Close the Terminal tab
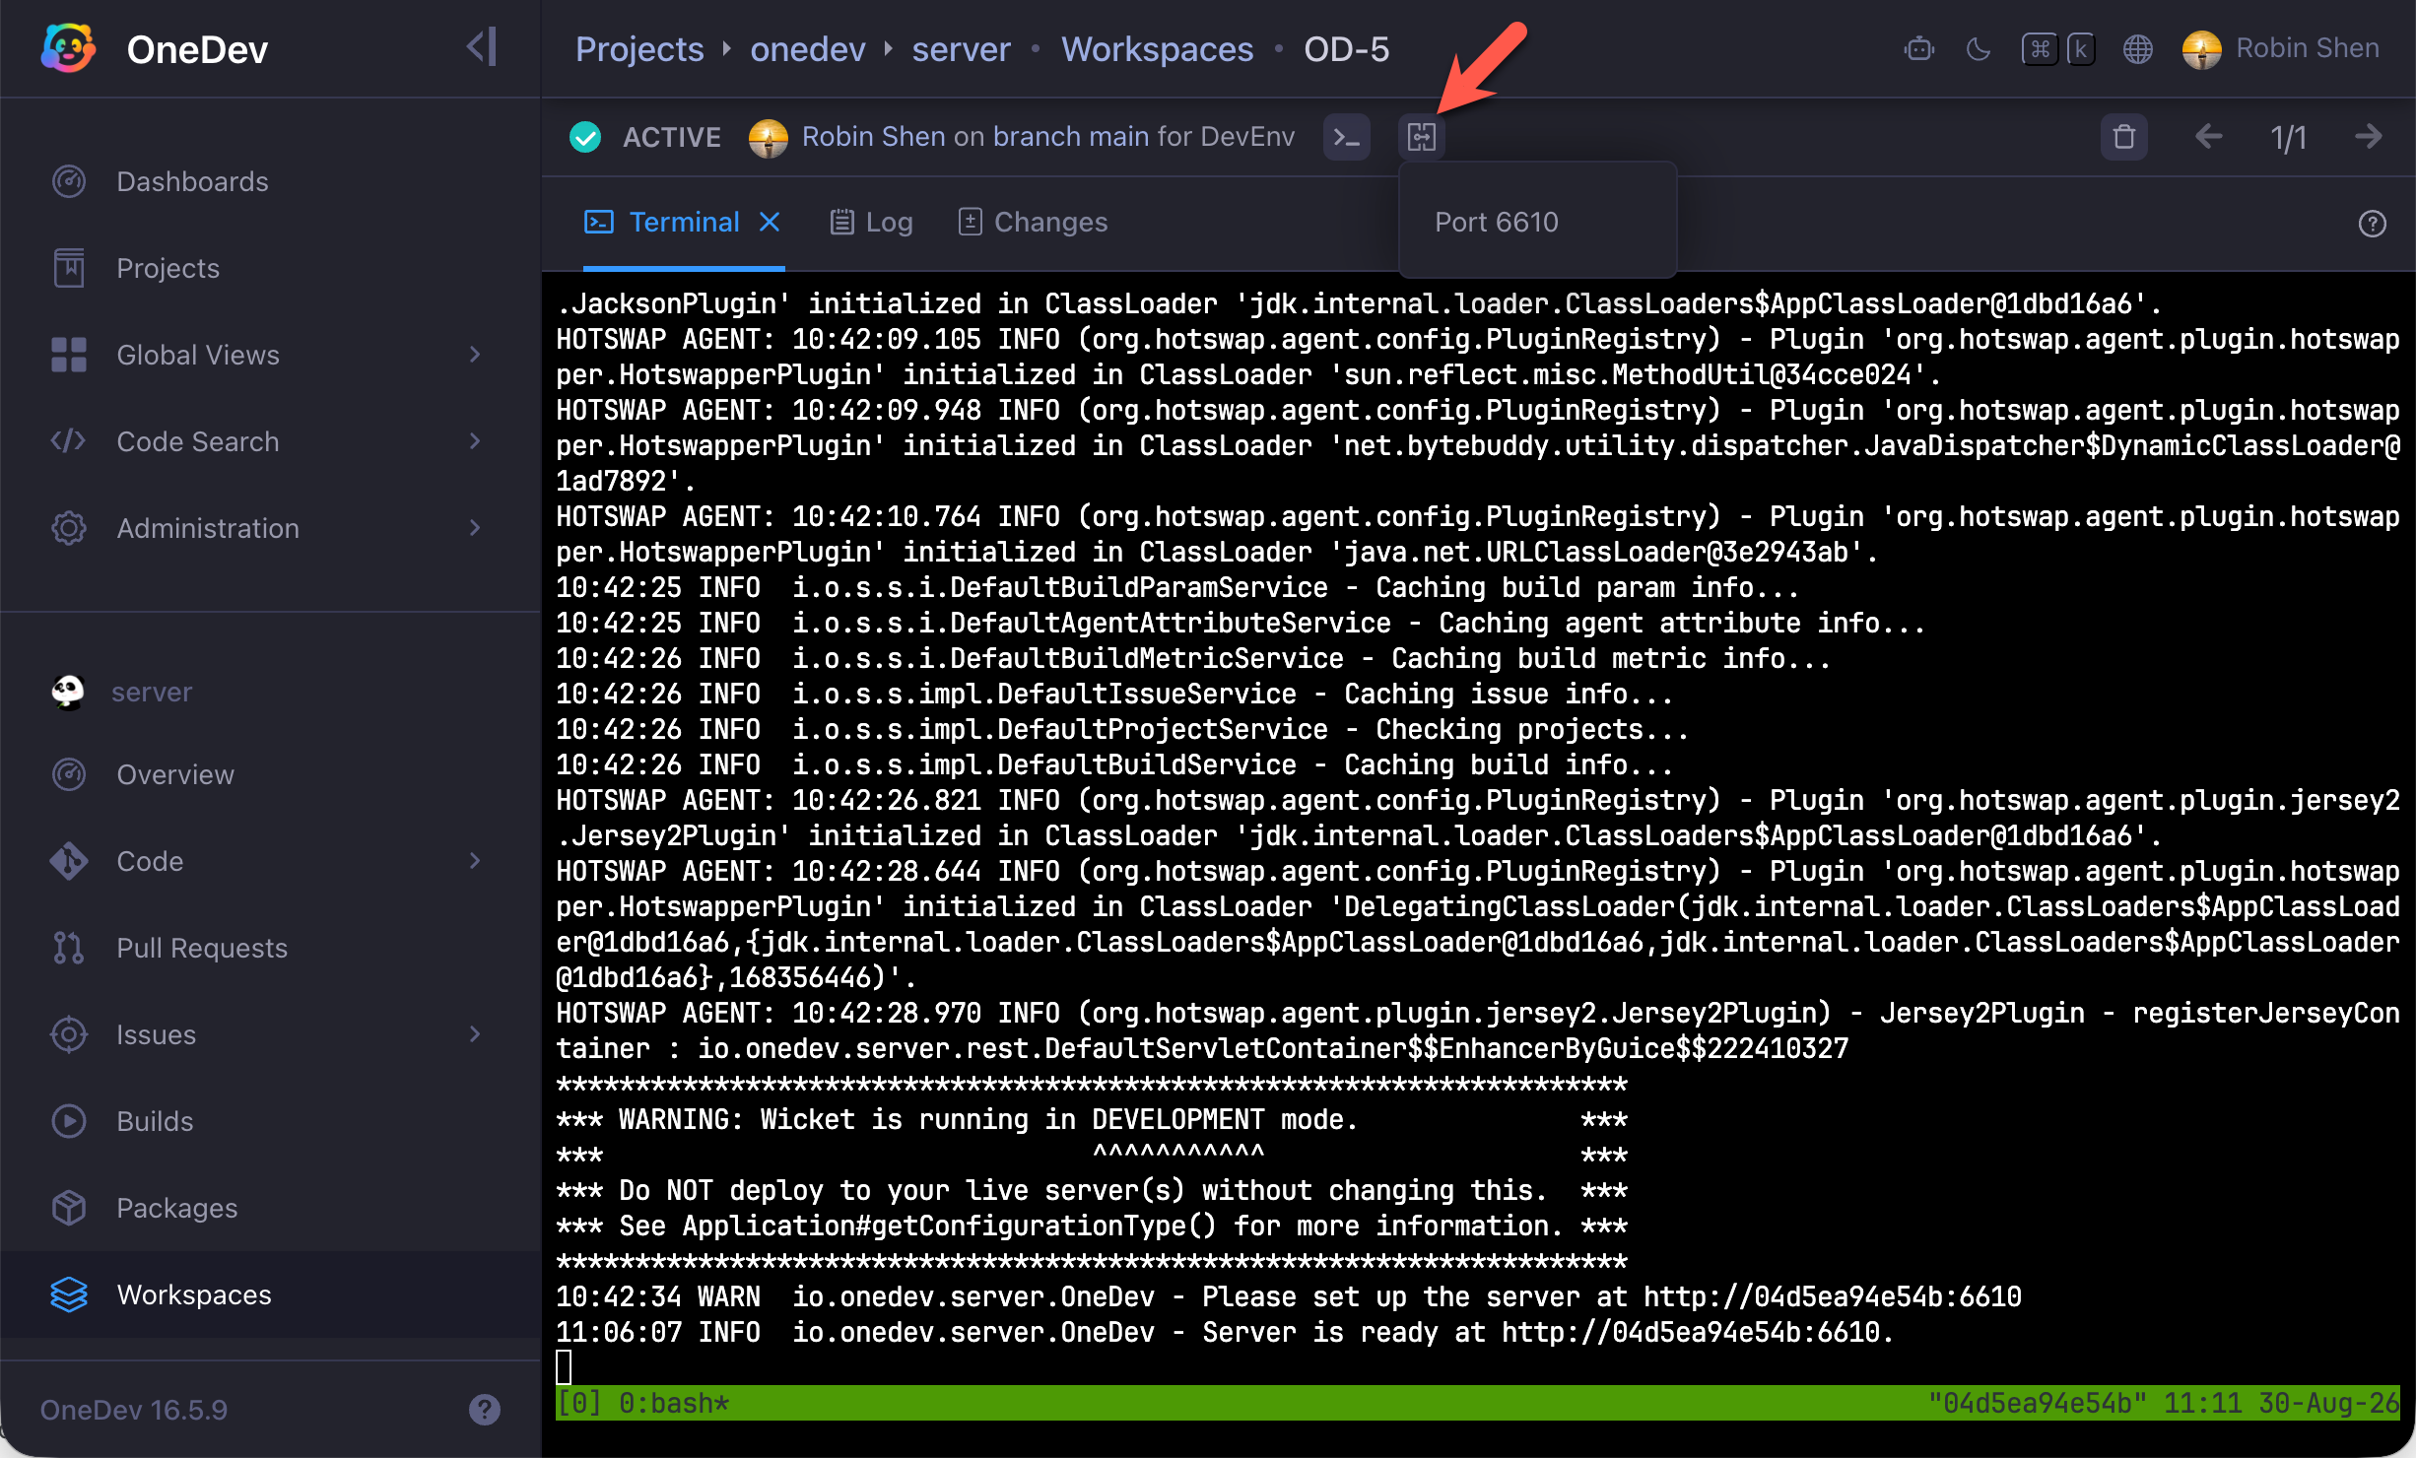Screen dimensions: 2416x1458 pyautogui.click(x=770, y=222)
